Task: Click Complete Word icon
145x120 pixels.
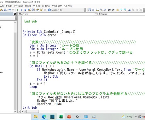Action: (105, 10)
